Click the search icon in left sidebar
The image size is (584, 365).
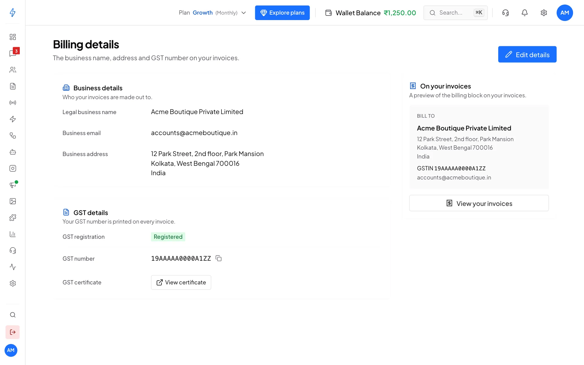pos(12,315)
